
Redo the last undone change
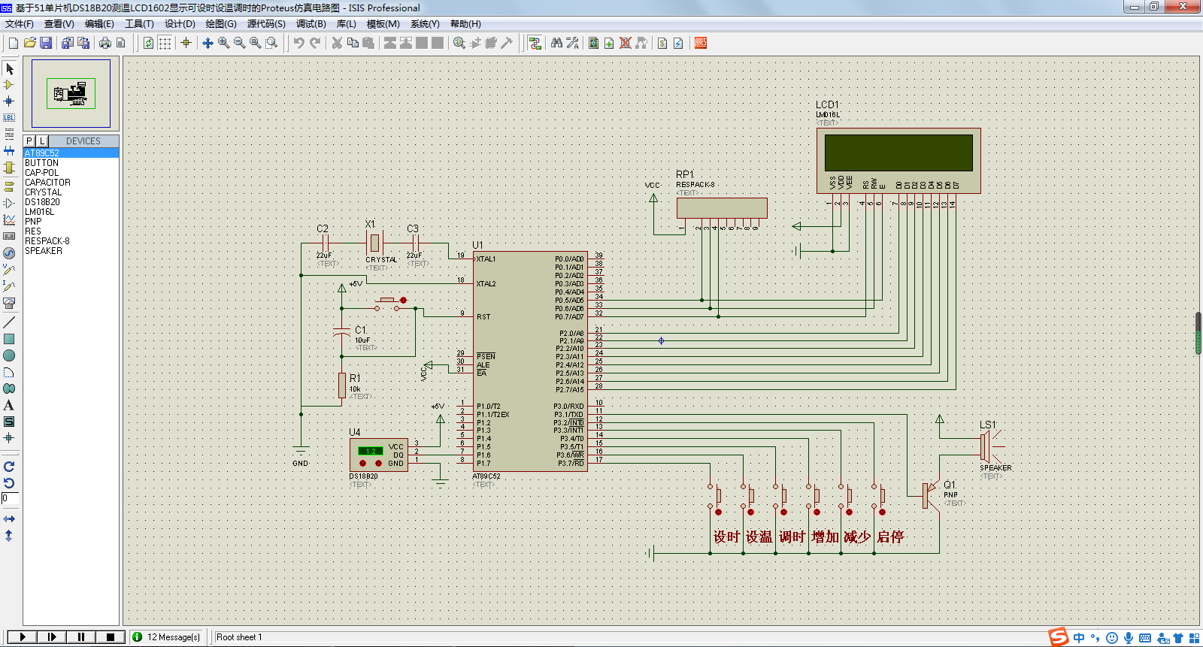pos(315,43)
